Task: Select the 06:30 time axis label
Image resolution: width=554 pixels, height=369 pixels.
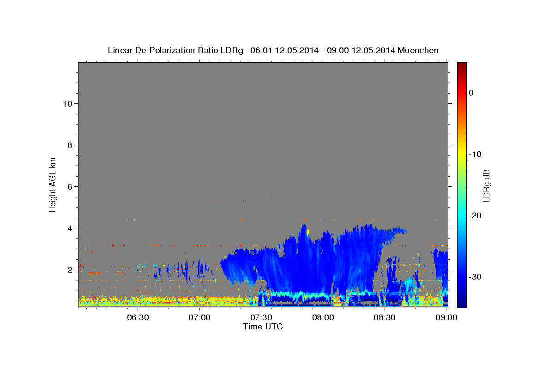Action: pos(138,317)
